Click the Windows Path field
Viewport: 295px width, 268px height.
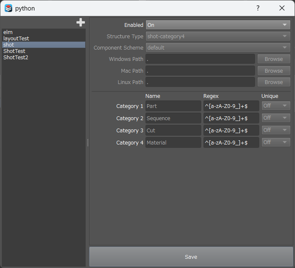pos(200,59)
